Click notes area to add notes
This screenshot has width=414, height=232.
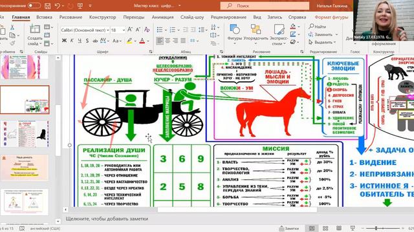tap(107, 218)
